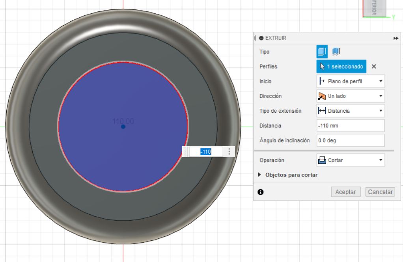
Task: Click the grey annular face around the profile
Action: point(123,206)
